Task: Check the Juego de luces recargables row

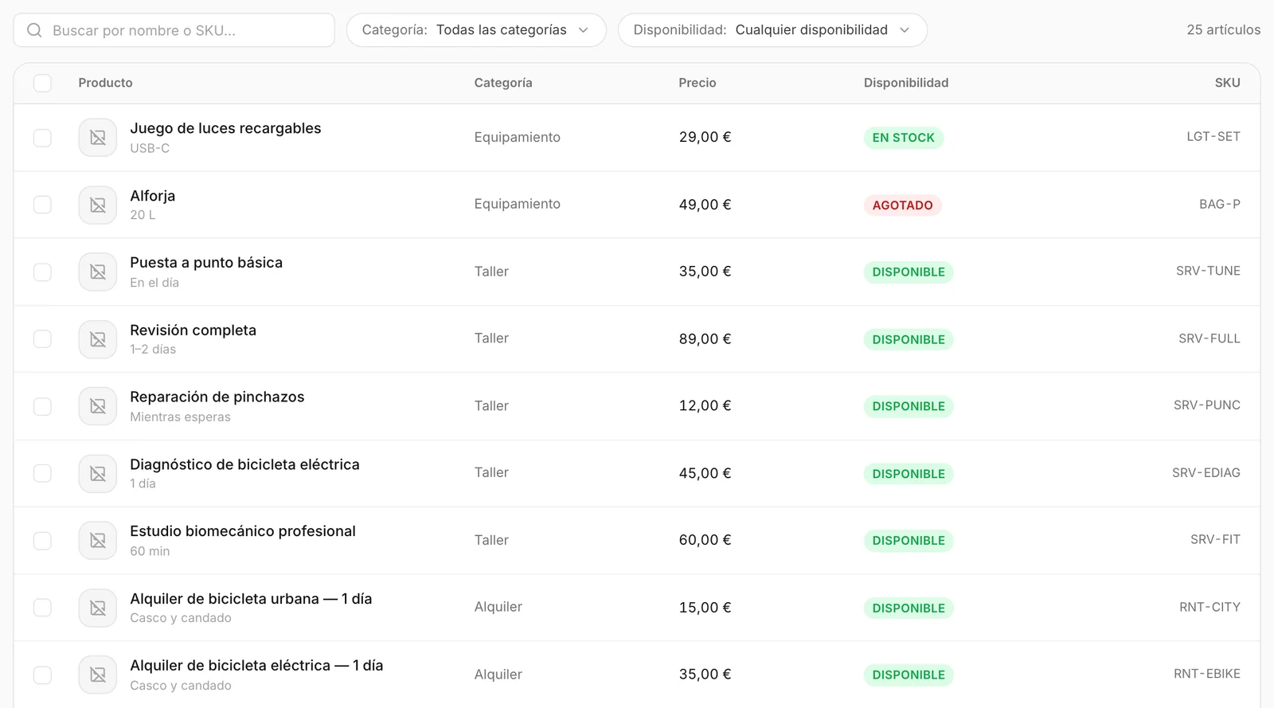Action: [42, 138]
